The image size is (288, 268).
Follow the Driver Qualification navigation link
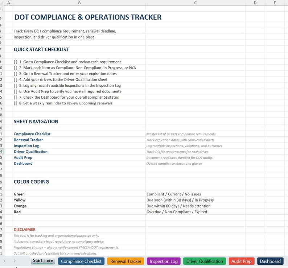(30, 152)
